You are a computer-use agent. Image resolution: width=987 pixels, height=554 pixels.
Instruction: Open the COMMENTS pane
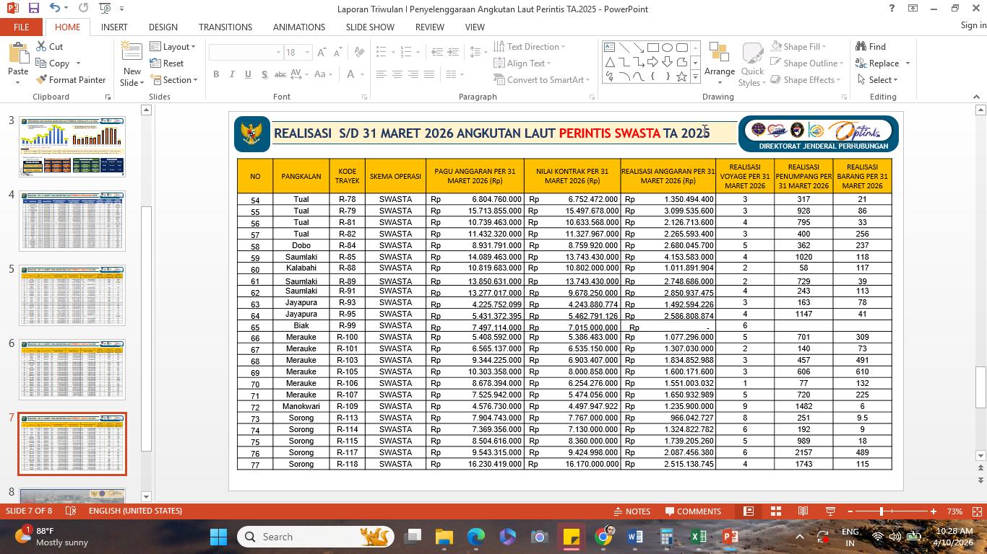pos(693,511)
